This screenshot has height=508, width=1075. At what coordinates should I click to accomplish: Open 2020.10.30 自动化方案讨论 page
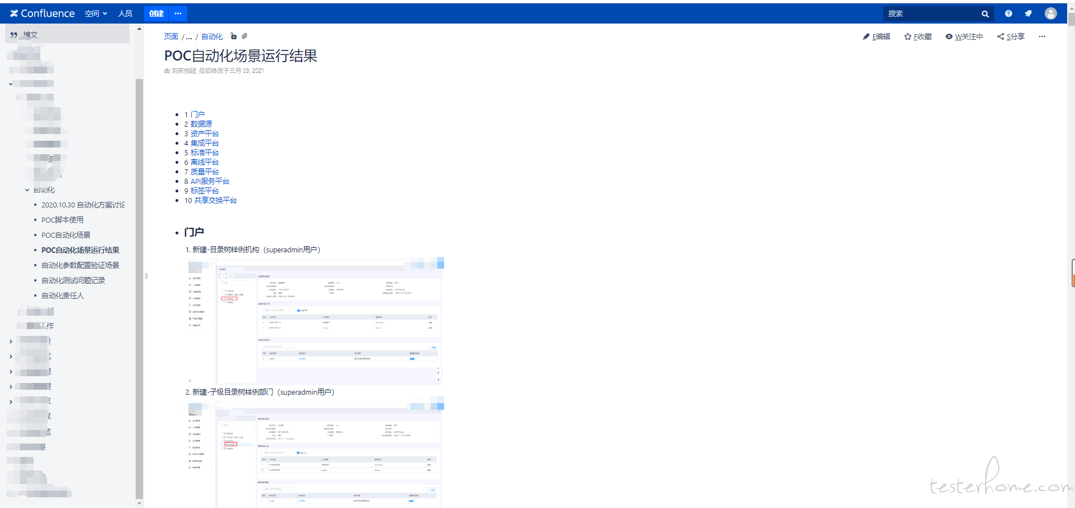point(83,205)
